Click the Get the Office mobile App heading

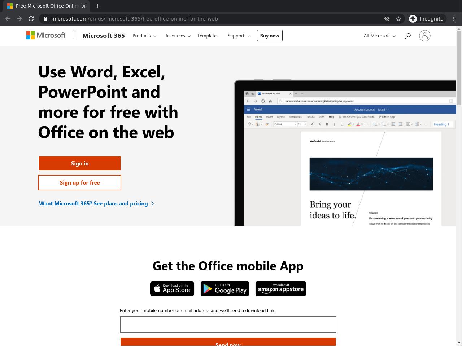pyautogui.click(x=228, y=266)
